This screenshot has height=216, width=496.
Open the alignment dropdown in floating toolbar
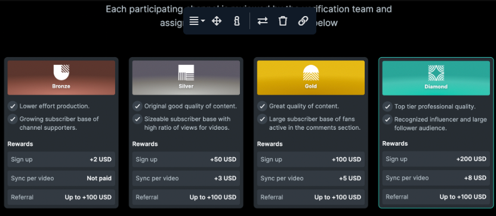point(197,21)
